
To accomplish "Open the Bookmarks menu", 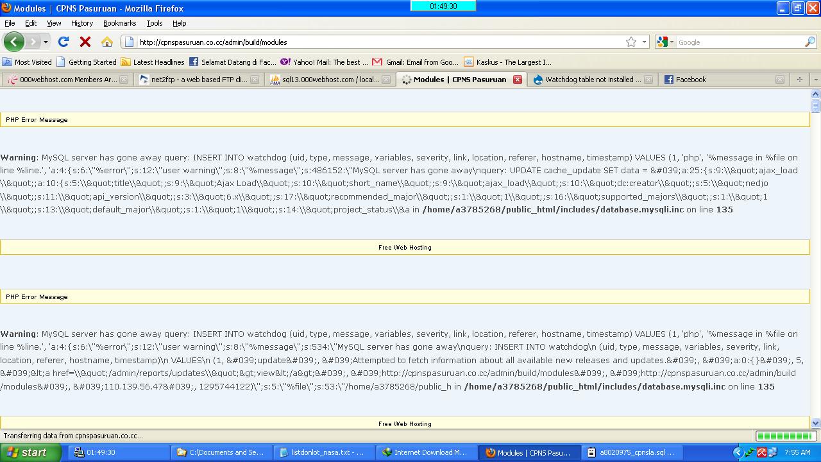I will tap(119, 23).
